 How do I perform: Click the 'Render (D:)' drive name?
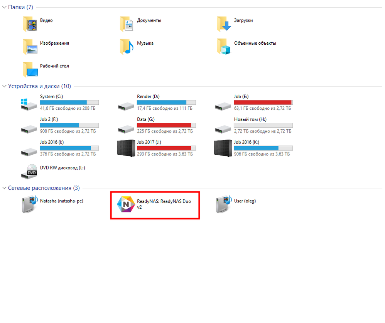pyautogui.click(x=148, y=97)
